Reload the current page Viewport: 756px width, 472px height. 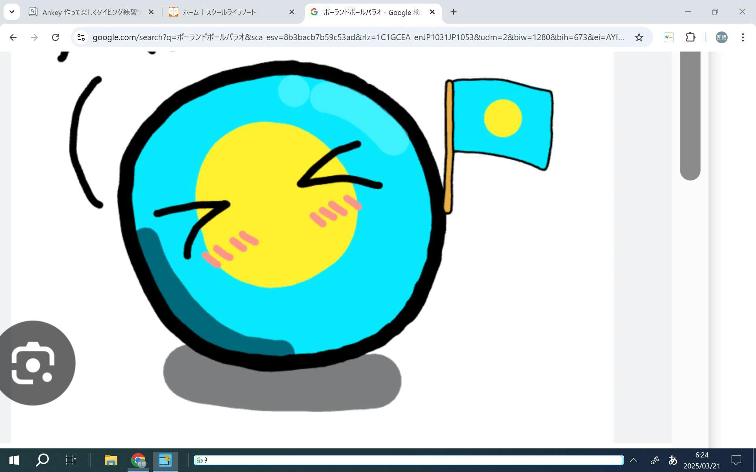[56, 37]
